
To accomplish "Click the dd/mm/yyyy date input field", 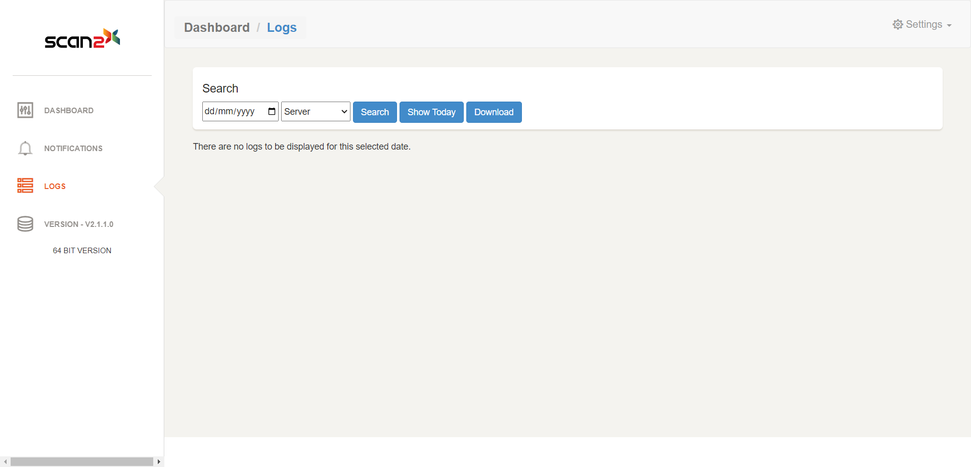I will coord(233,112).
